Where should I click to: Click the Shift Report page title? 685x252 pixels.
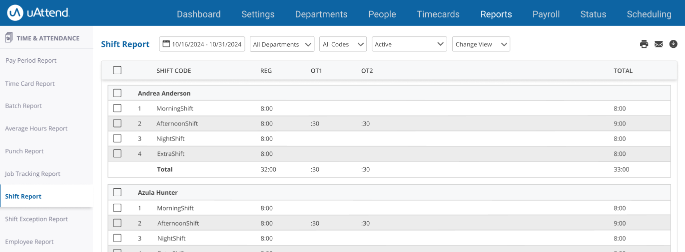click(125, 44)
